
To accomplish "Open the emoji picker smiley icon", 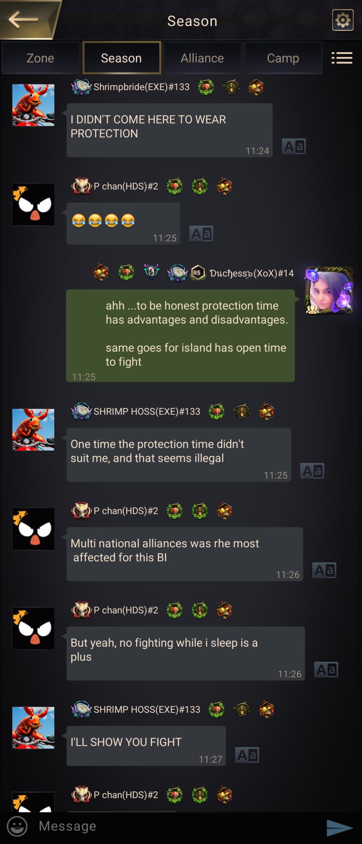I will coord(17,826).
